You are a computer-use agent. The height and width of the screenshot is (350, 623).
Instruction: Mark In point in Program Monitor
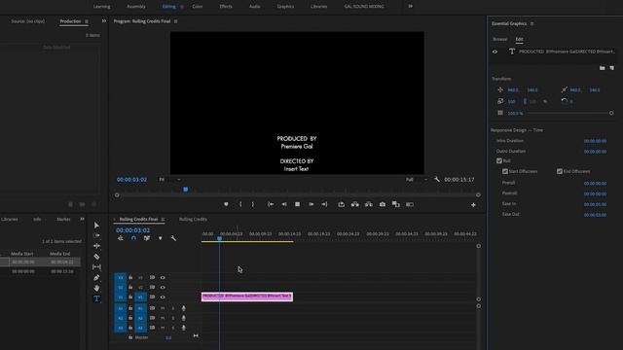coord(240,204)
